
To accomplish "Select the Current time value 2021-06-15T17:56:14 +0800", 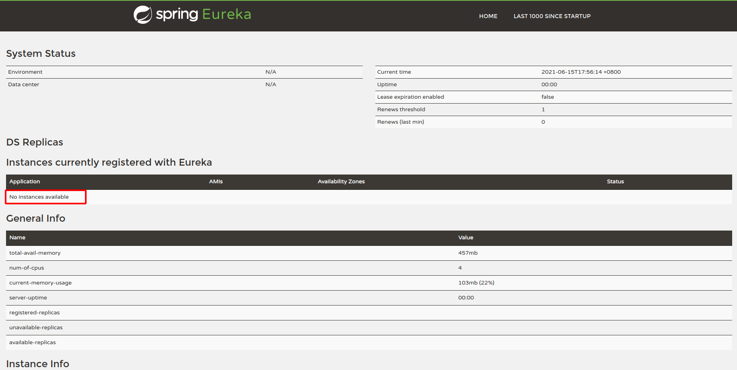I will click(x=581, y=72).
